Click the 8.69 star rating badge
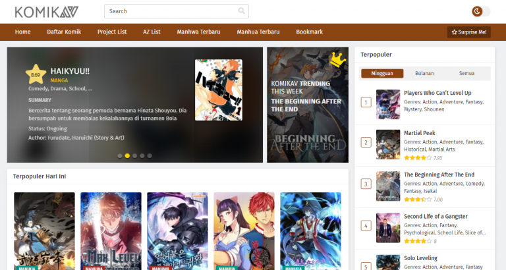Image resolution: width=506 pixels, height=270 pixels. pos(36,74)
